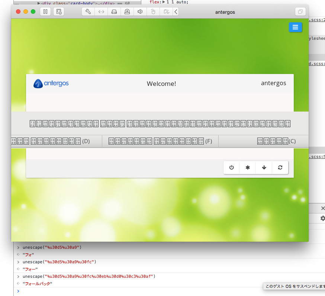Choose the dialog button labeled (C)
Image resolution: width=325 pixels, height=296 pixels.
tap(264, 141)
